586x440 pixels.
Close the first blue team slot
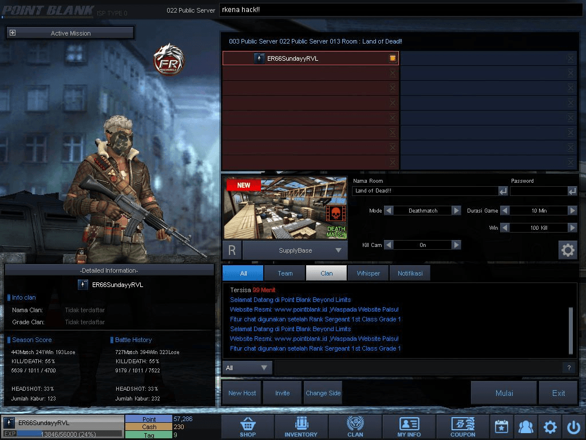click(x=571, y=58)
